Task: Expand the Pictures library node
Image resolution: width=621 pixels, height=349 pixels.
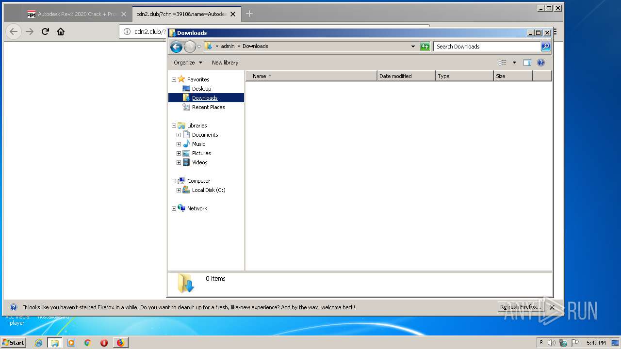Action: click(x=179, y=153)
